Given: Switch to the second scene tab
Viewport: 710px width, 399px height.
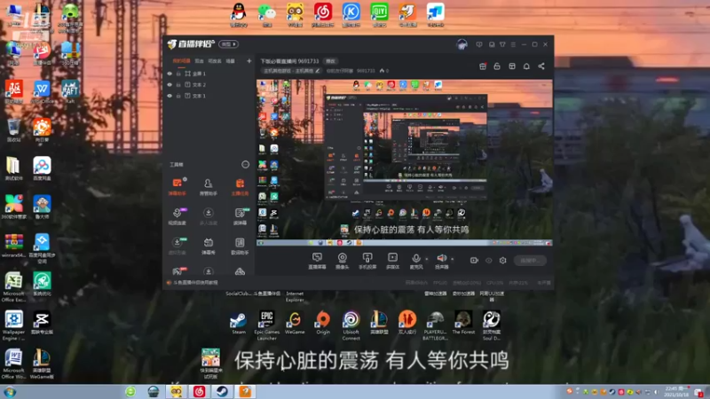Looking at the screenshot, I should (199, 61).
